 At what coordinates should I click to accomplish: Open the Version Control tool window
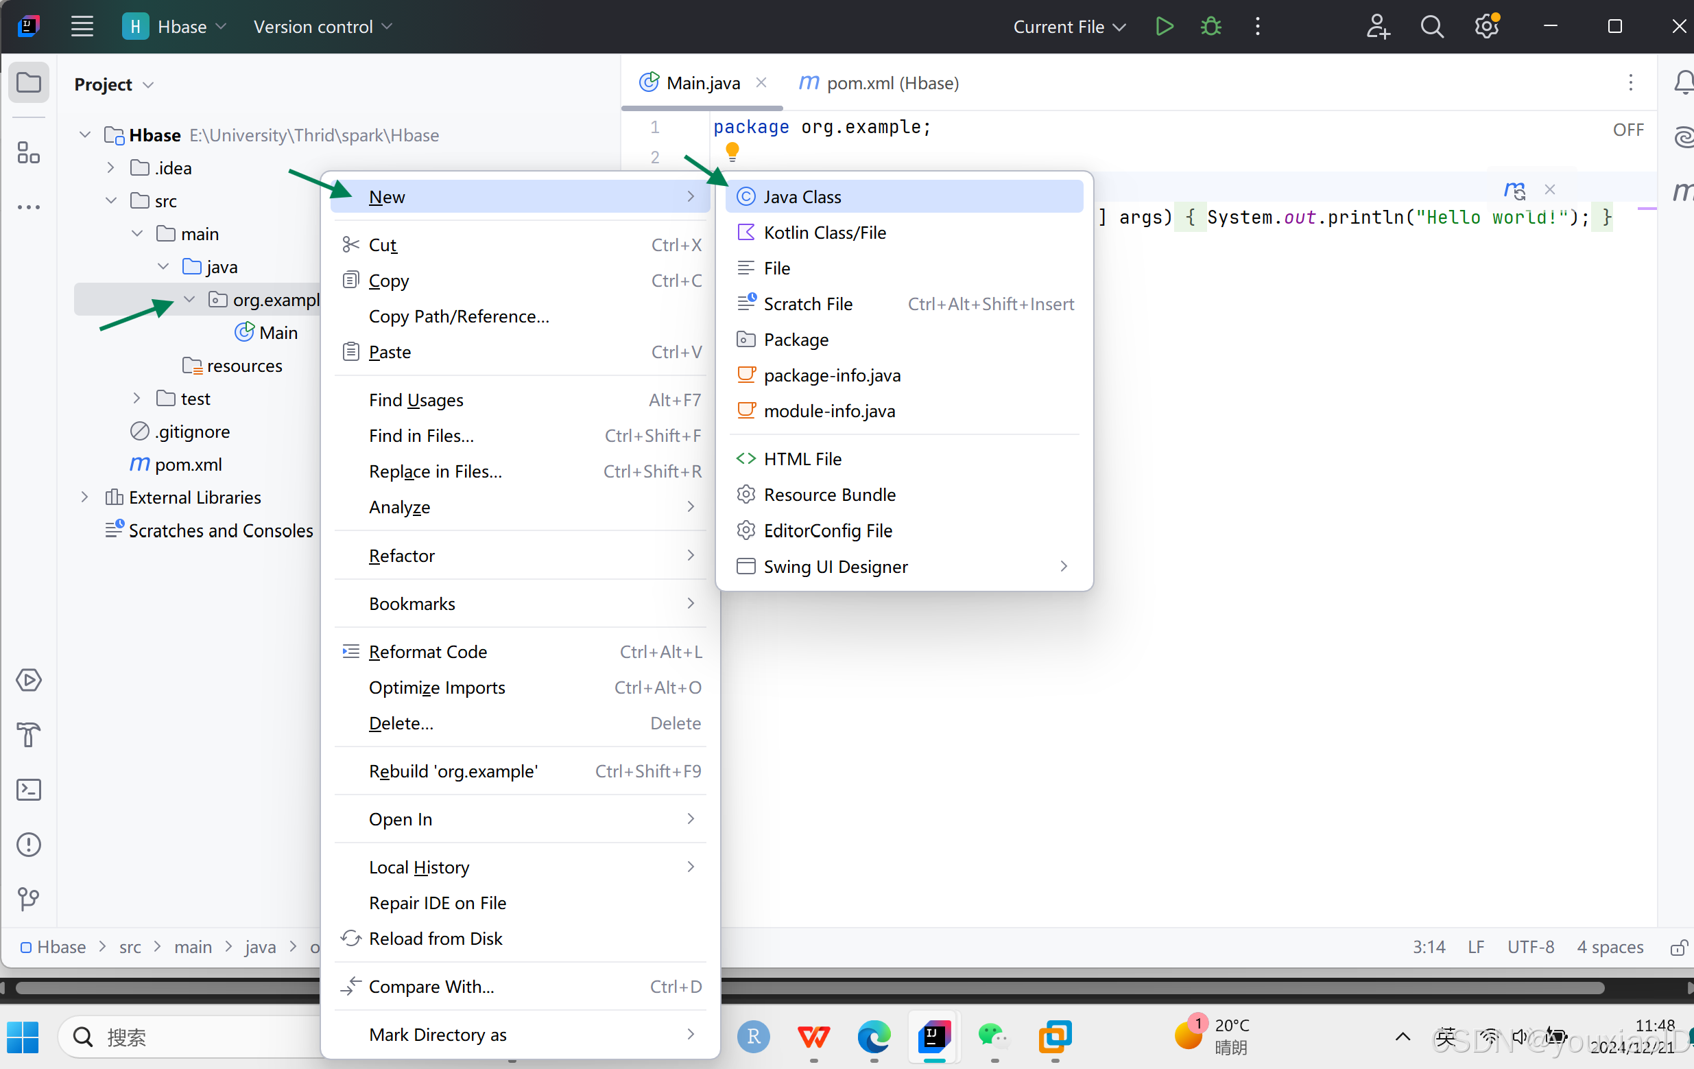29,898
